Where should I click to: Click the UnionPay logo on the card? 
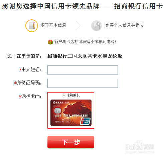click(85, 121)
